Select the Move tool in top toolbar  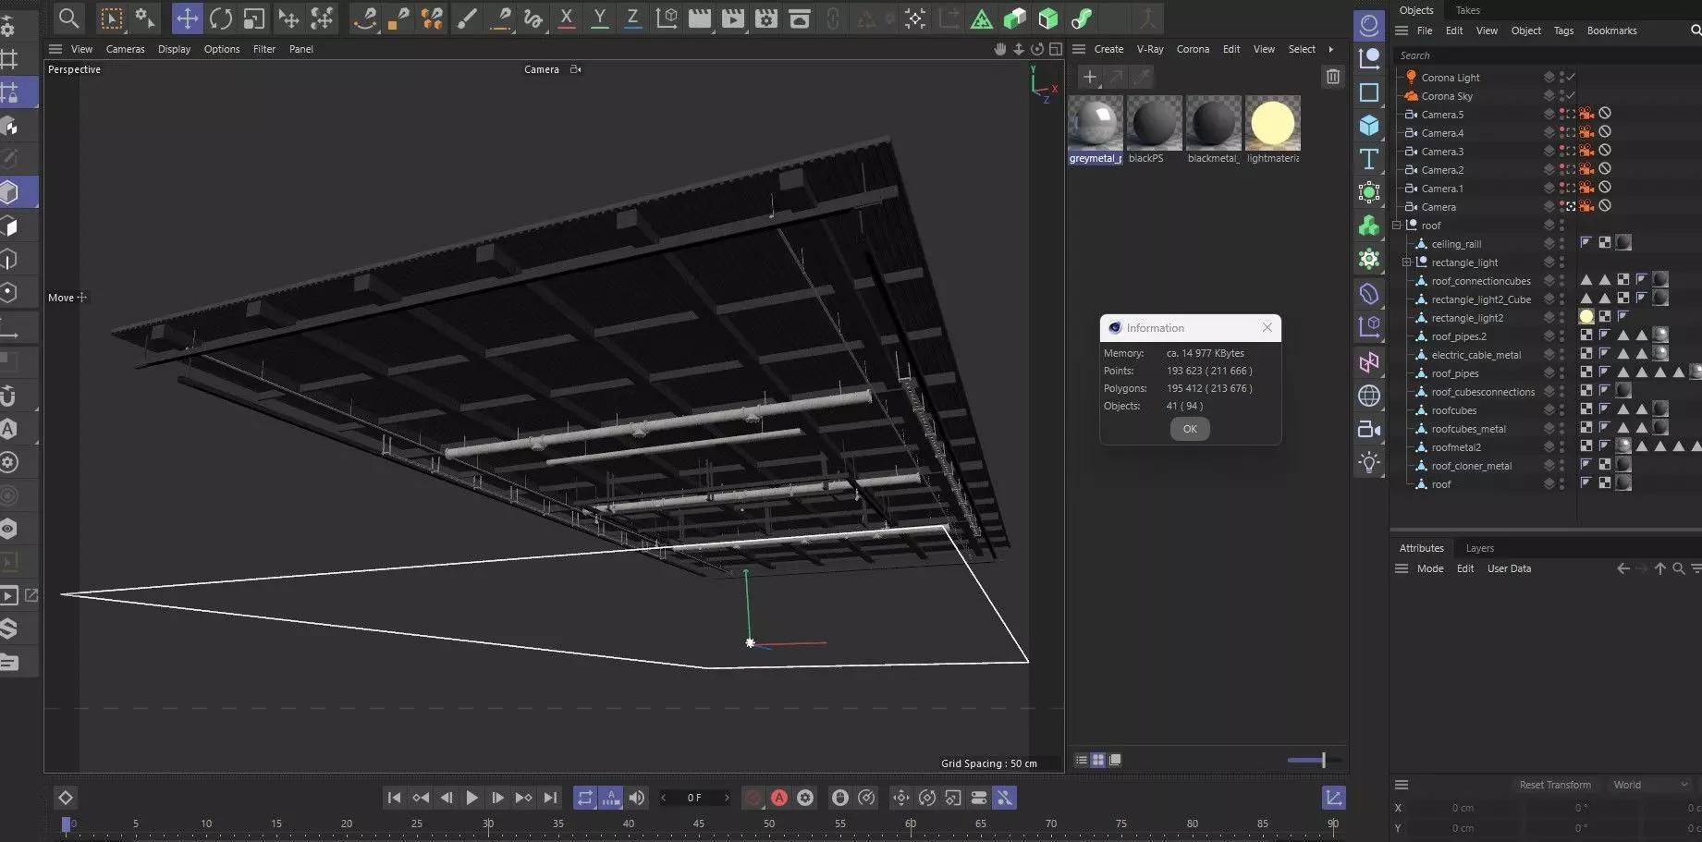187,18
